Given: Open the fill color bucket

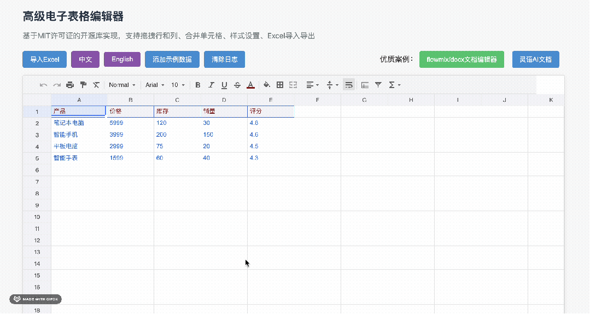Looking at the screenshot, I should (267, 85).
